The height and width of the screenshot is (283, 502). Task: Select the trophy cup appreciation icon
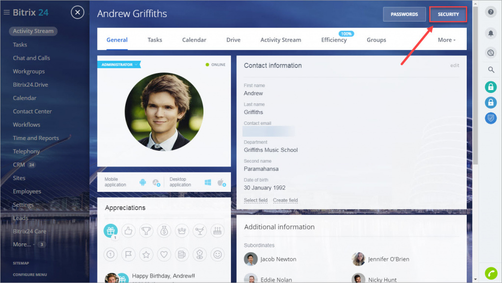(x=146, y=231)
